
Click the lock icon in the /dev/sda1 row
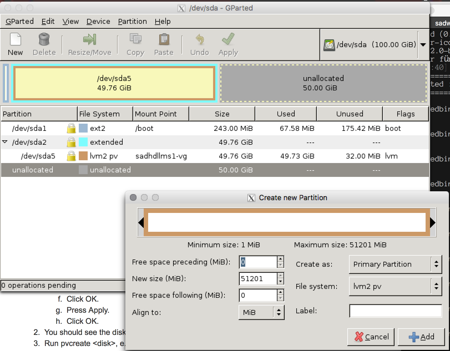point(71,128)
